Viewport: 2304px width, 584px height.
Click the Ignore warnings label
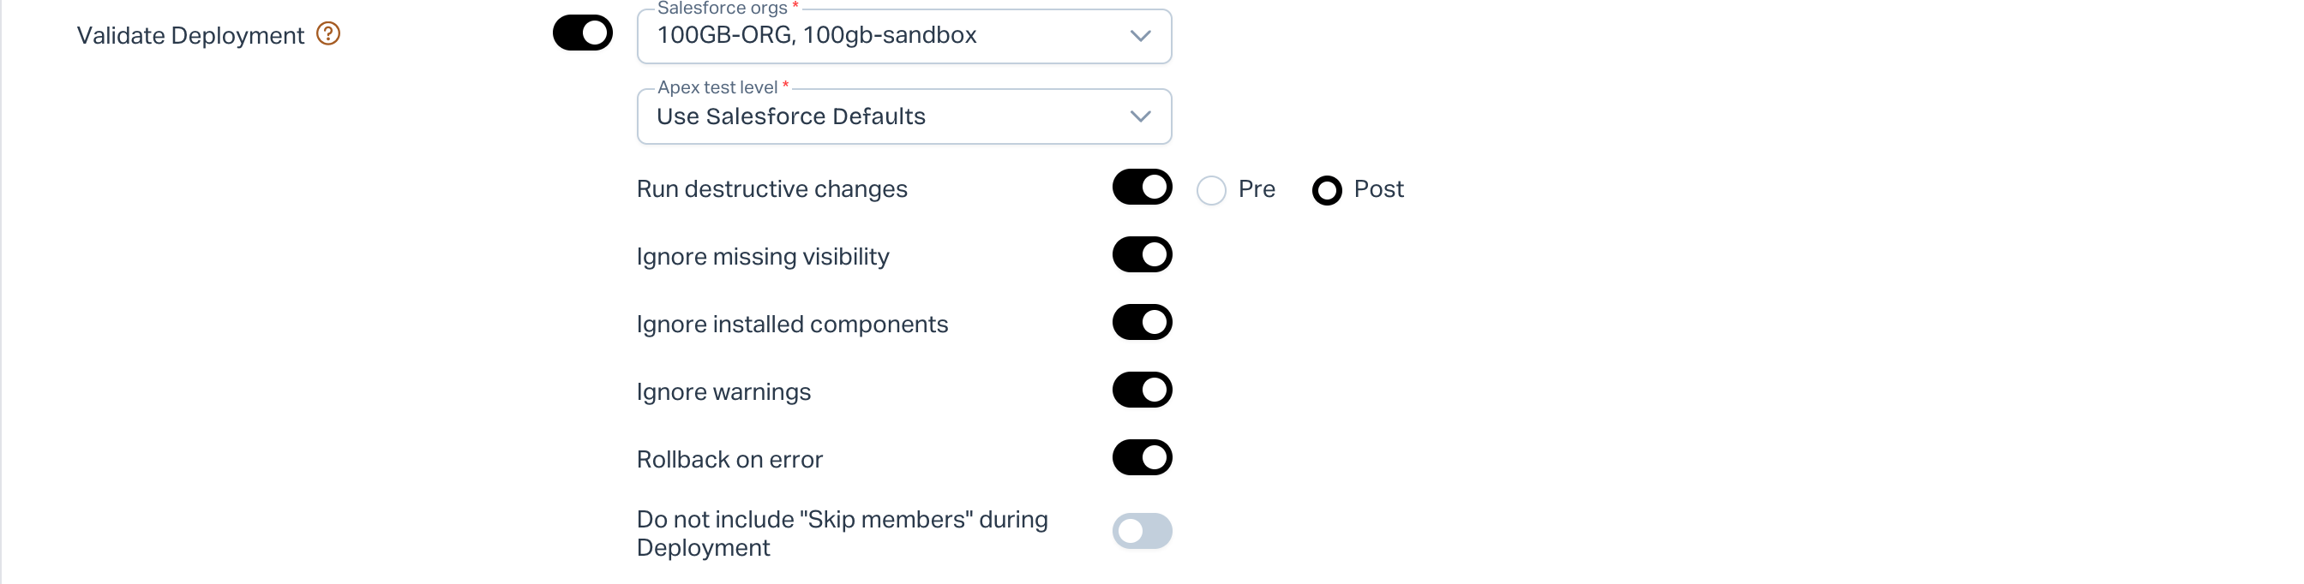723,392
